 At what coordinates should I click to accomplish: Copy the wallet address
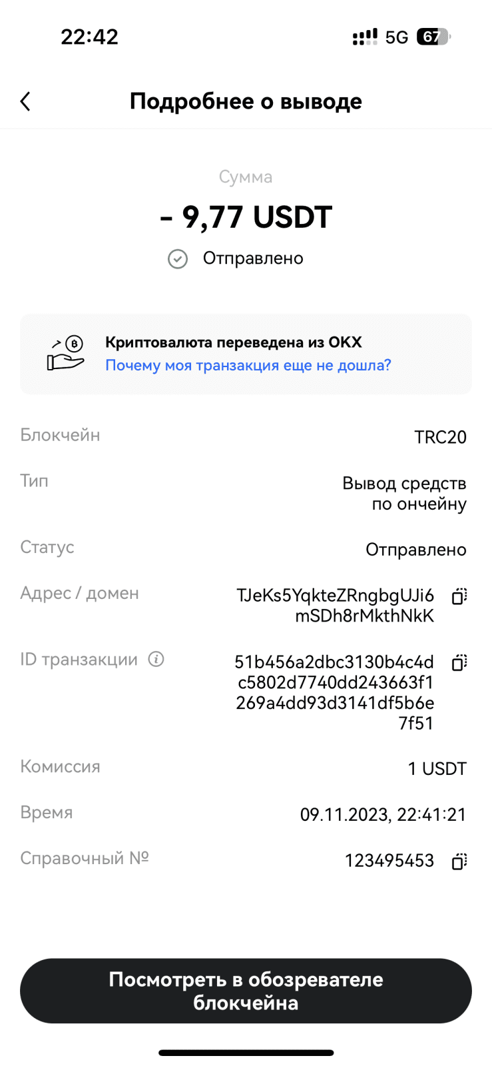pyautogui.click(x=459, y=596)
